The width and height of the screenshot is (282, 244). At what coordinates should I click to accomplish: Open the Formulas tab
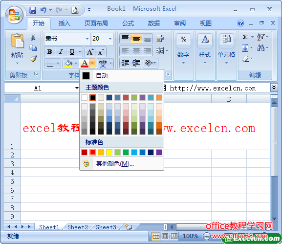(x=128, y=23)
